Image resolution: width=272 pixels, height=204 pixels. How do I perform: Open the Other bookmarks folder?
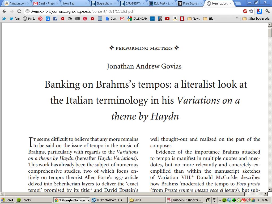[256, 19]
